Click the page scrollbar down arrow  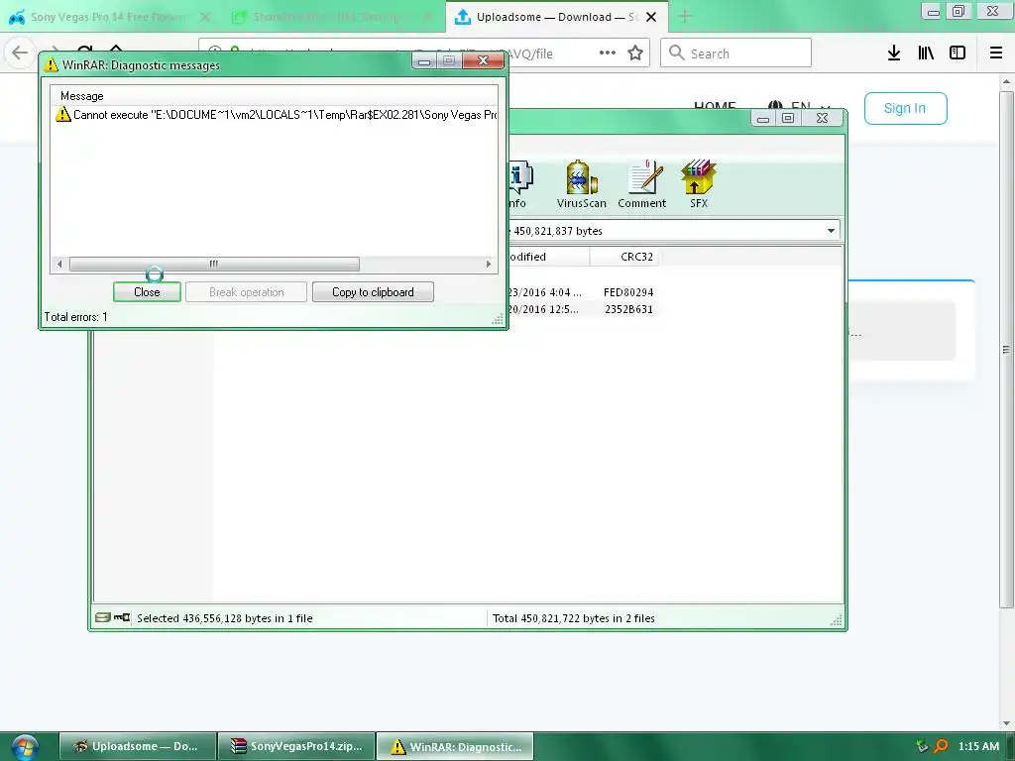coord(1006,723)
